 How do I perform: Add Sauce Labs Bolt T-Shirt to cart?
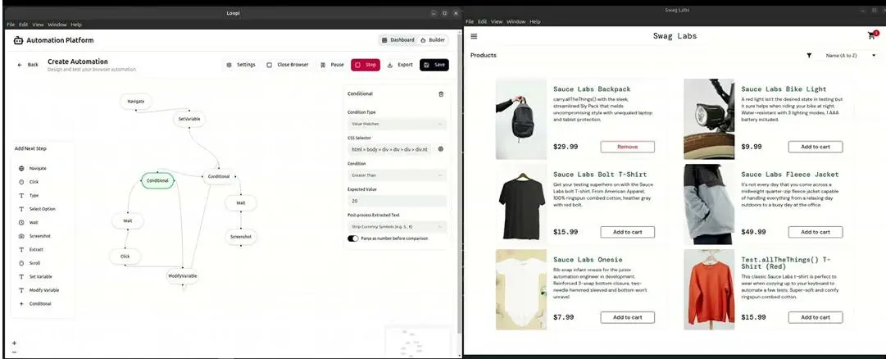tap(627, 232)
